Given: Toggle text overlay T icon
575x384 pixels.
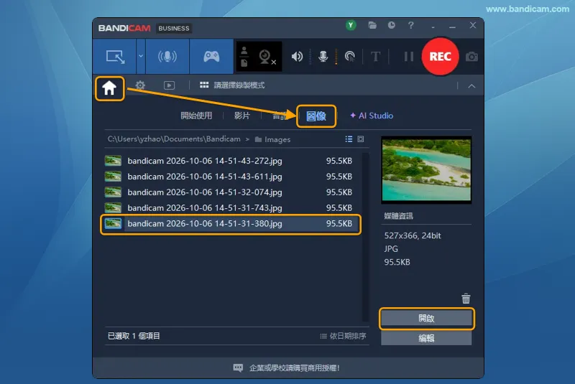Looking at the screenshot, I should pyautogui.click(x=375, y=57).
